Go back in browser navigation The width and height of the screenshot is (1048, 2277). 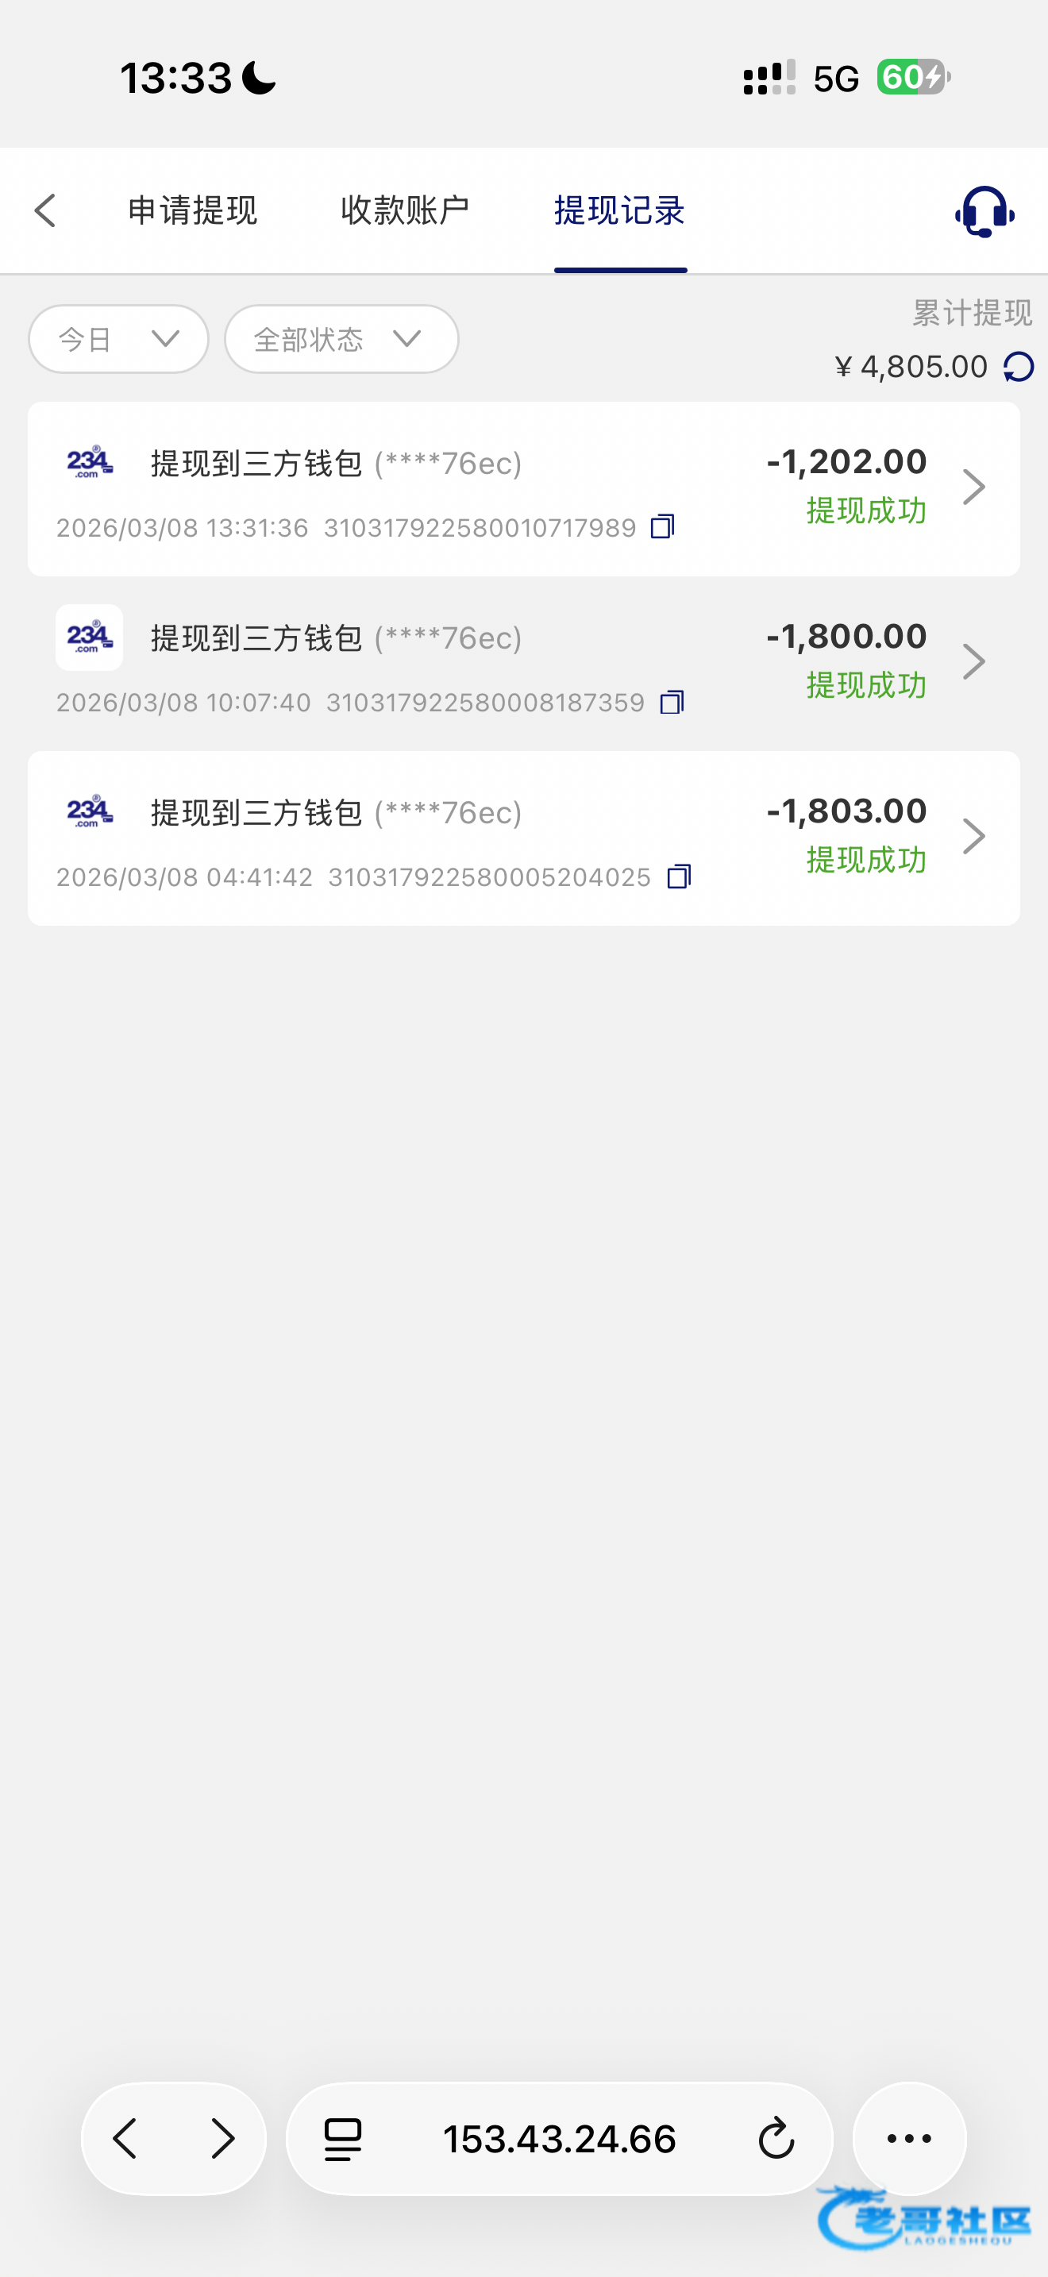(125, 2138)
